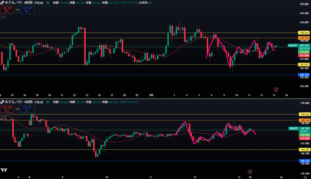311x179 pixels.
Task: Click the TradingView logo
Action: coord(4,170)
